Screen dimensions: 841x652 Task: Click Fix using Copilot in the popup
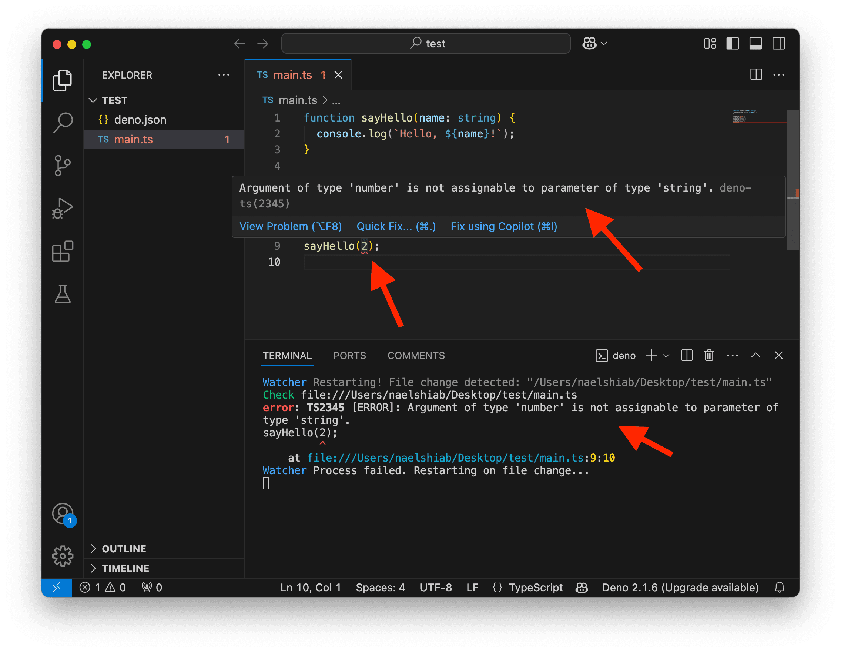coord(503,226)
